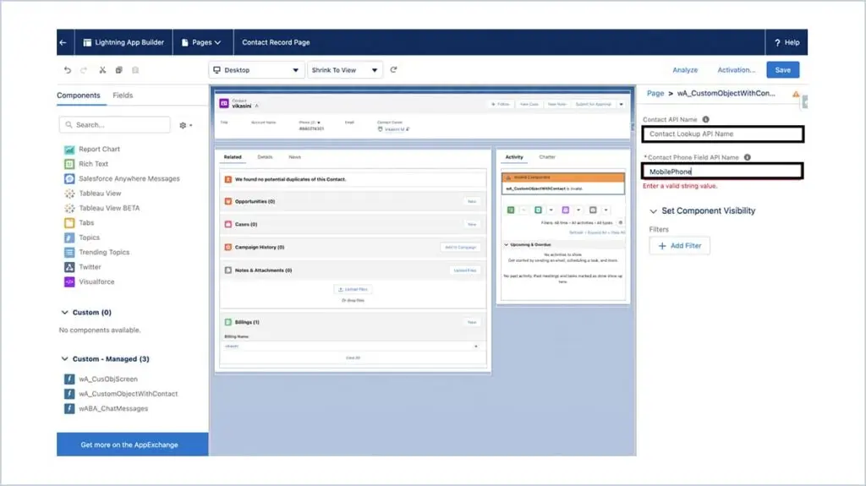Click the warning triangle icon

pos(796,94)
